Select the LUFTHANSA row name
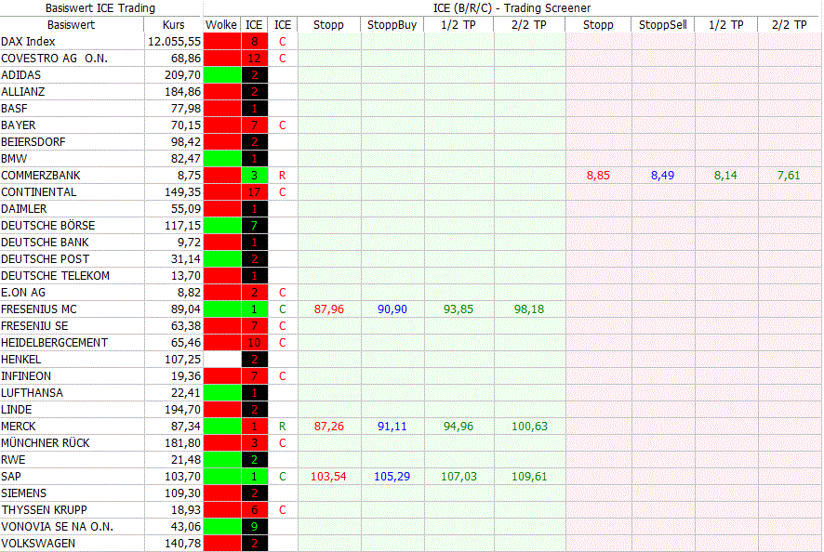 (32, 393)
